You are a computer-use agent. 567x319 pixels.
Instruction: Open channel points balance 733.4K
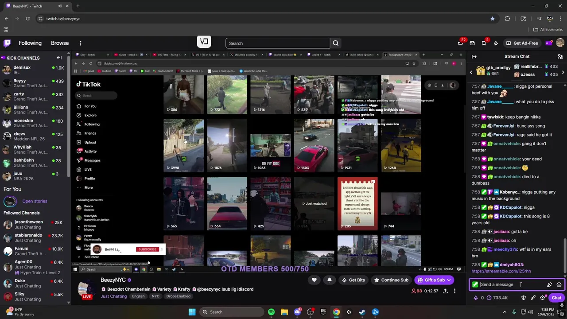click(x=497, y=298)
